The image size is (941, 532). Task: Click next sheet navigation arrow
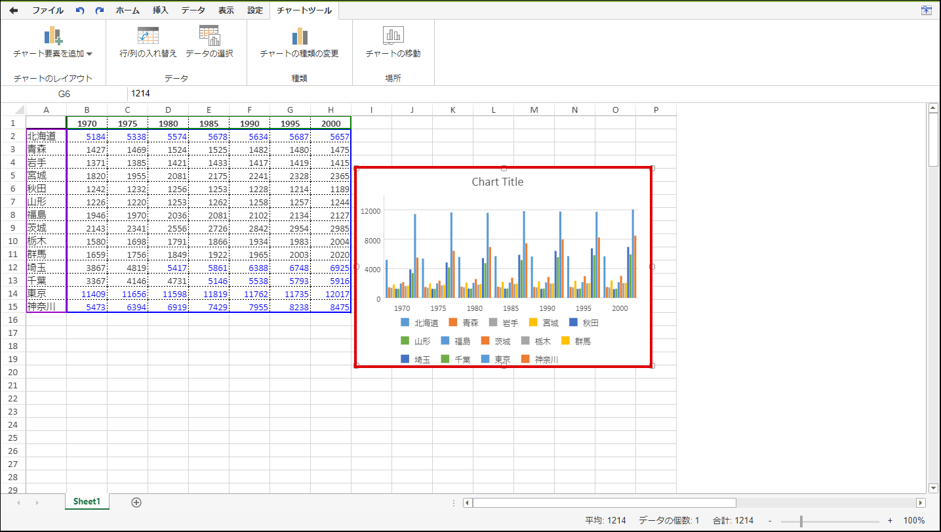[x=37, y=502]
